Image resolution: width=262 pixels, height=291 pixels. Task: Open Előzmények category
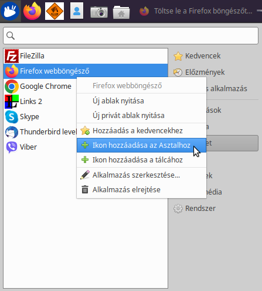tap(215, 72)
